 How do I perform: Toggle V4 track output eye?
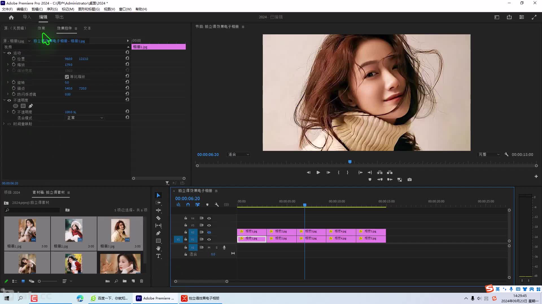pos(209,218)
